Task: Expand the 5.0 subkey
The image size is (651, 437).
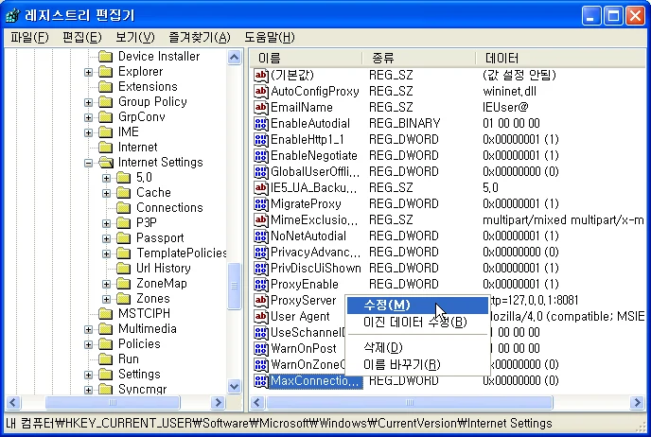Action: tap(106, 178)
